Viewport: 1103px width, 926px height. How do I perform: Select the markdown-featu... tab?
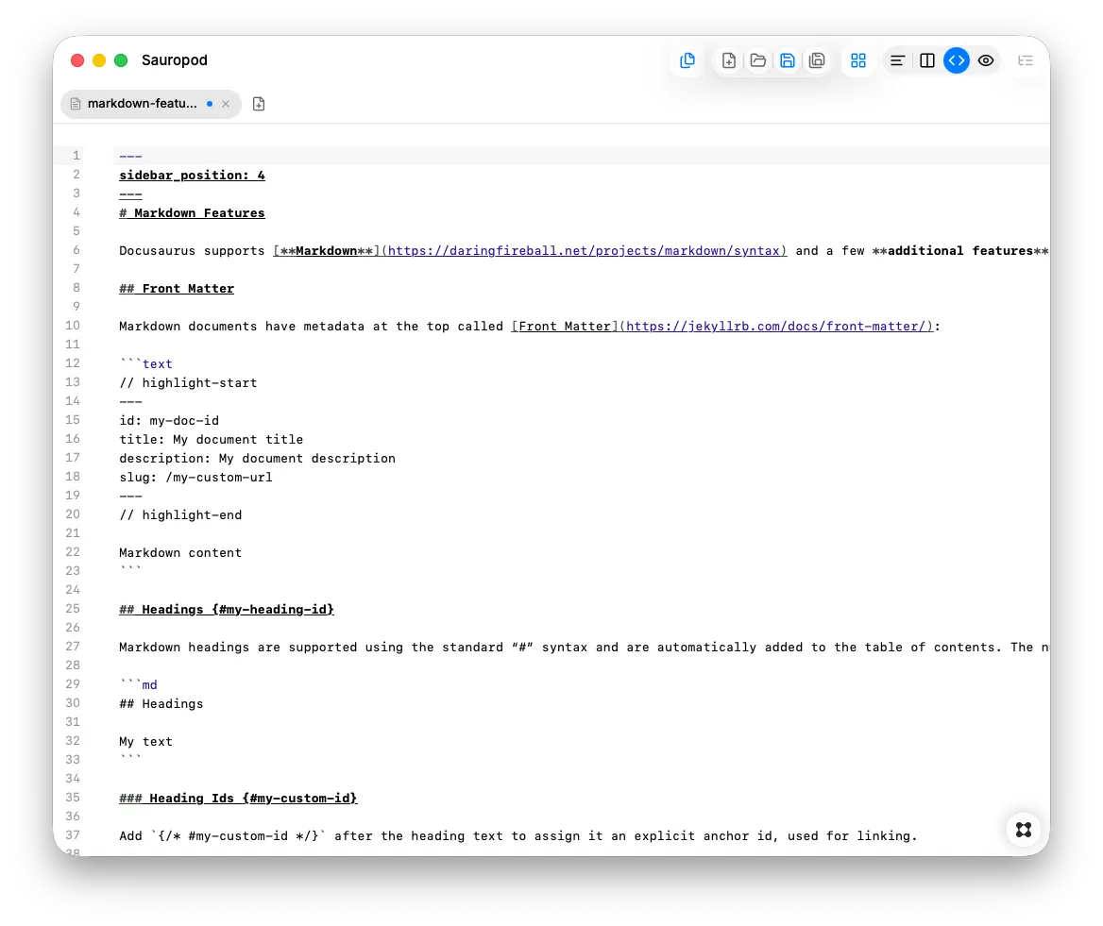click(150, 103)
